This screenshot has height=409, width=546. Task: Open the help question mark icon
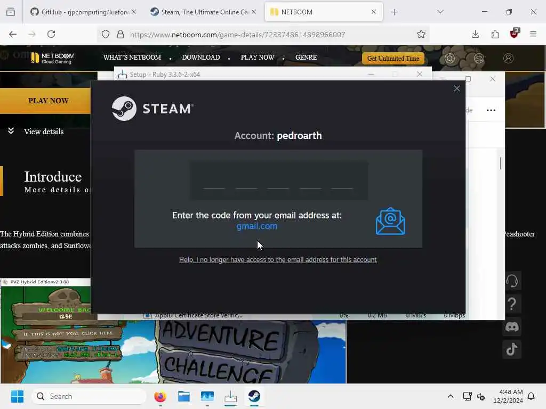tap(512, 304)
